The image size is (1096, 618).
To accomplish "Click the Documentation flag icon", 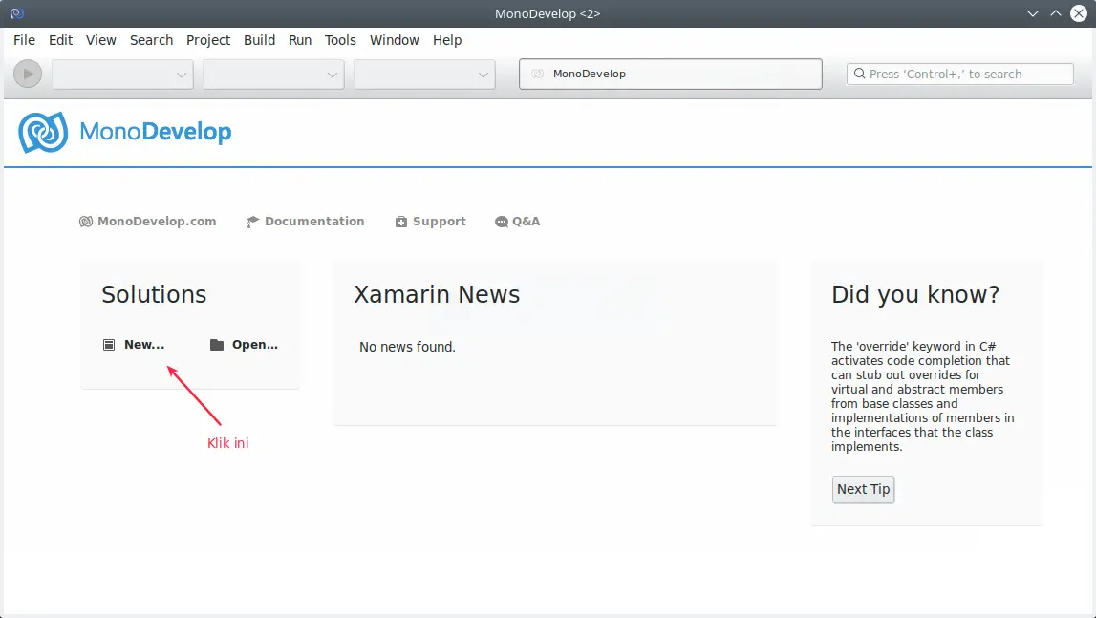I will [251, 221].
